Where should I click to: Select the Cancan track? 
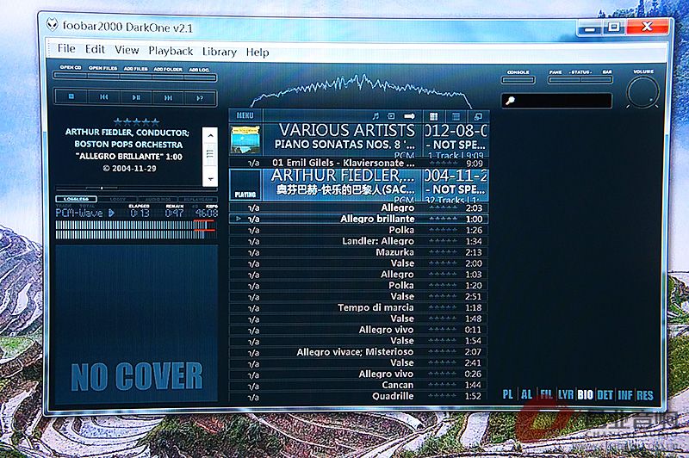(358, 385)
